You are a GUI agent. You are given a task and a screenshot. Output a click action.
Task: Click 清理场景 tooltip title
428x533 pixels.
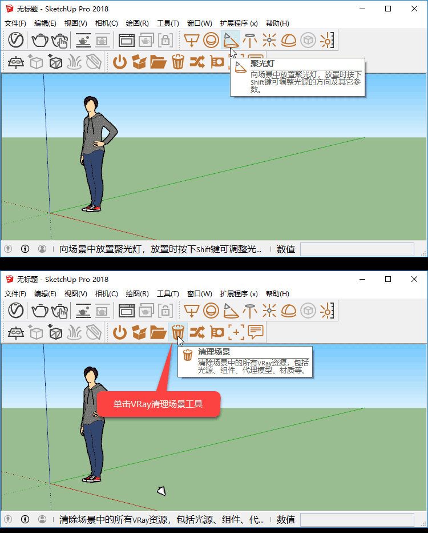click(214, 352)
